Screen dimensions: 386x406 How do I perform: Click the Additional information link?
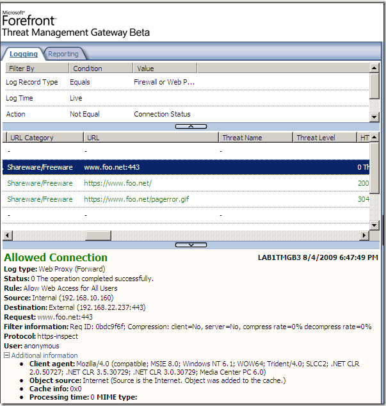(45, 355)
